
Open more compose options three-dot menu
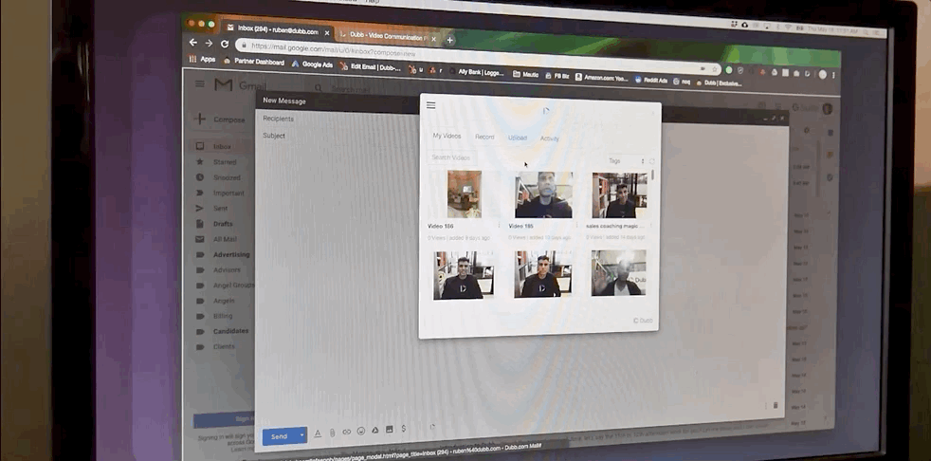(x=765, y=405)
